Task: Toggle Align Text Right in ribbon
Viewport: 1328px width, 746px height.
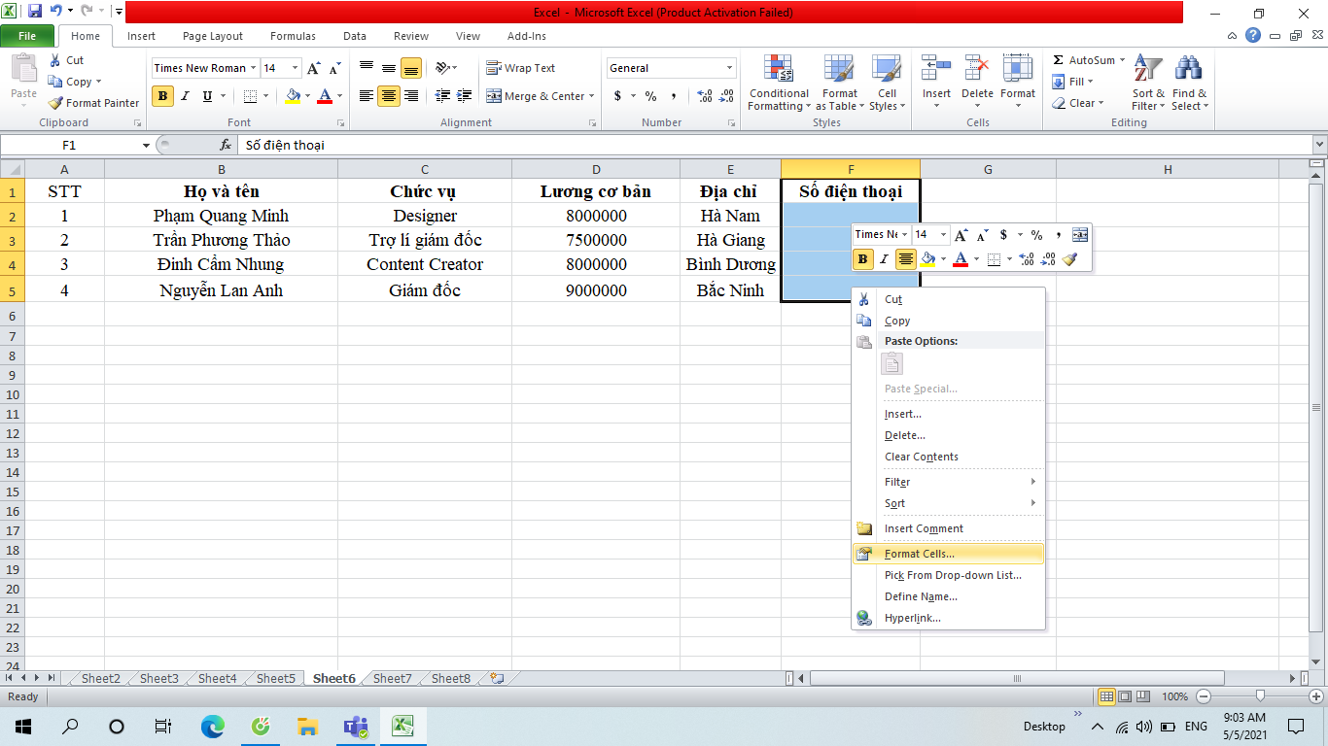Action: [411, 96]
